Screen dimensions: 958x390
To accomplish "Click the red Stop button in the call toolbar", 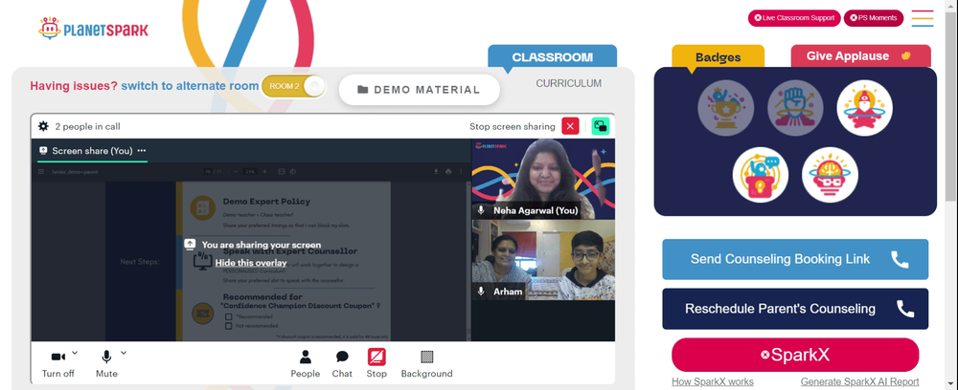I will 376,363.
